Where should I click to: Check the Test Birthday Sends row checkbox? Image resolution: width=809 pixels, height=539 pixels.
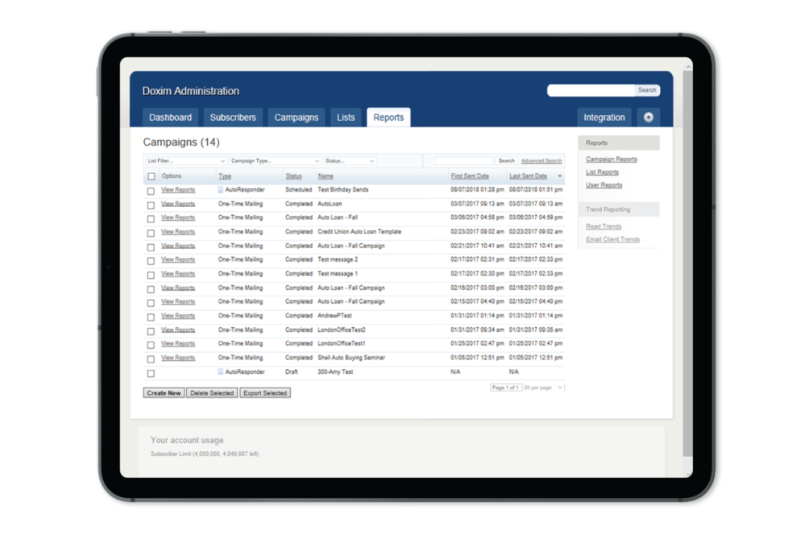tap(150, 189)
